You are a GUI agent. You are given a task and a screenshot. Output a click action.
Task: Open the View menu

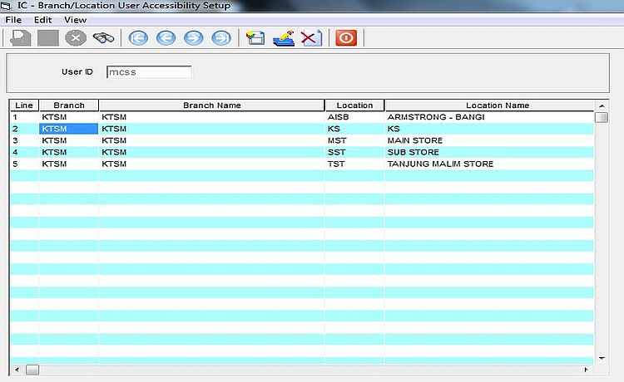(x=75, y=19)
